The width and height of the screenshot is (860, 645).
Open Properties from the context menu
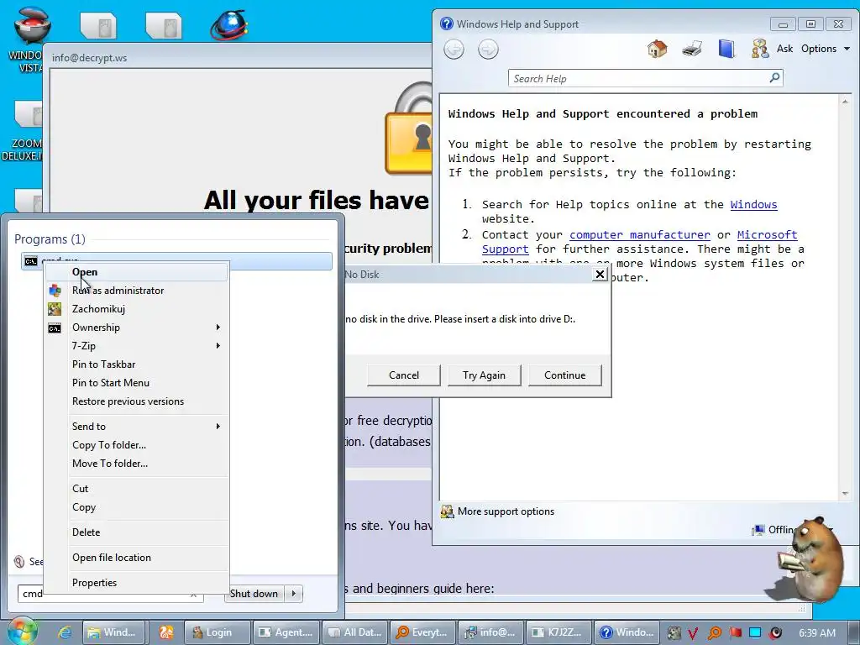pos(136,583)
